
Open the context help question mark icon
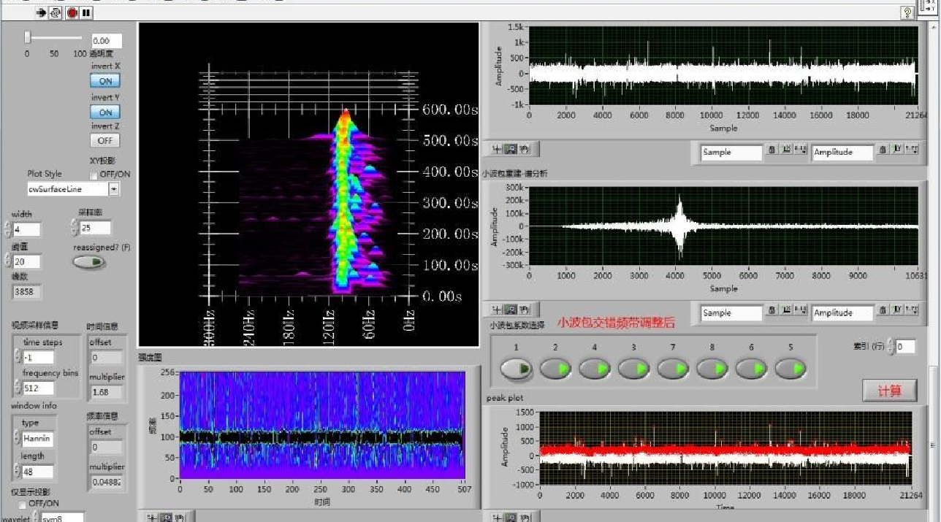coord(907,12)
